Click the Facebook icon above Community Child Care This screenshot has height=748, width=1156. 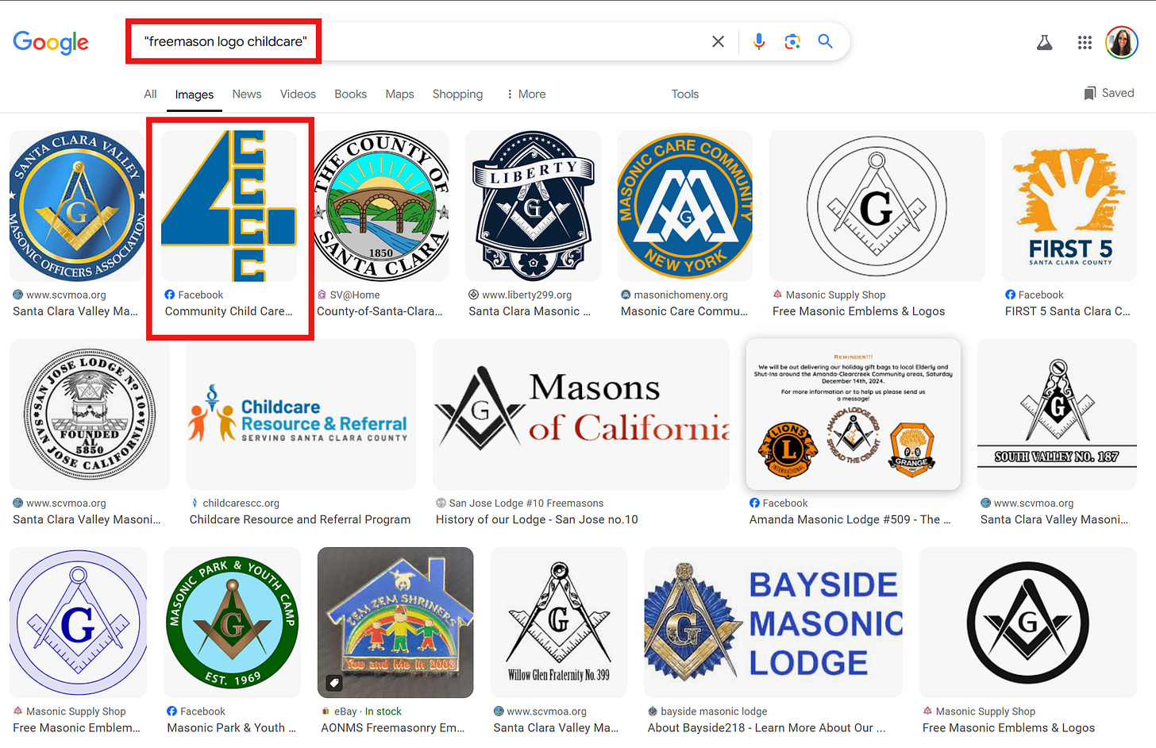tap(169, 295)
